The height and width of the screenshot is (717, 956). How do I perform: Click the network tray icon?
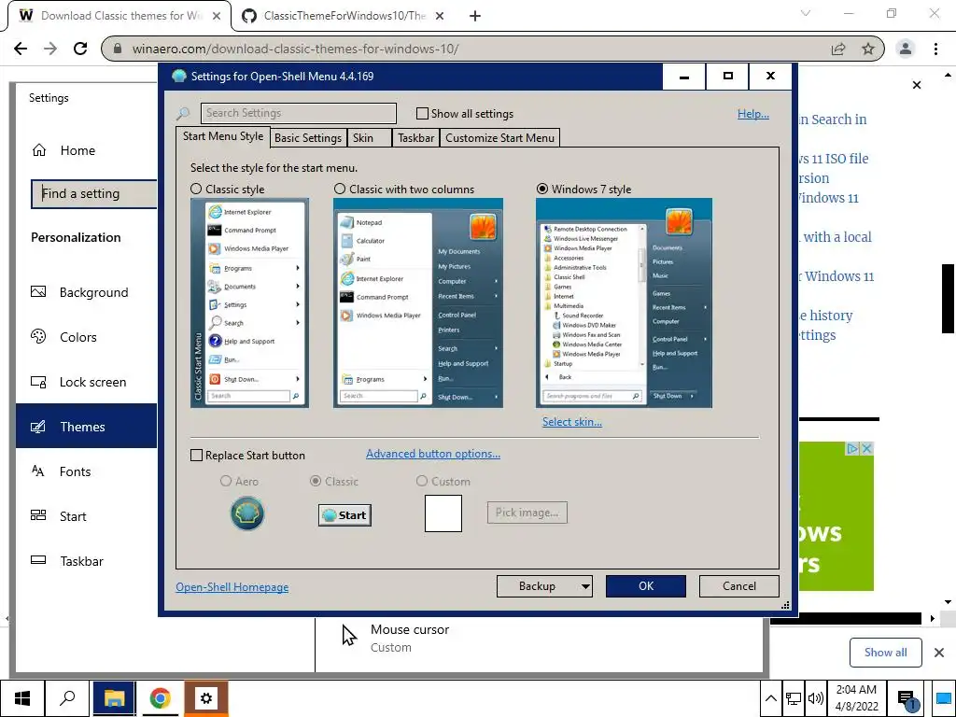(x=794, y=698)
